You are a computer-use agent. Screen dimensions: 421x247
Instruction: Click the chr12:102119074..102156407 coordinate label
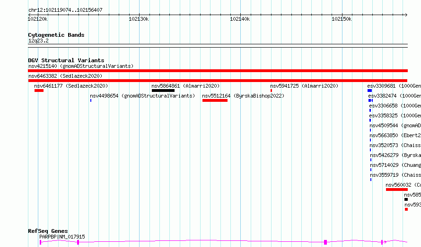[x=65, y=10]
